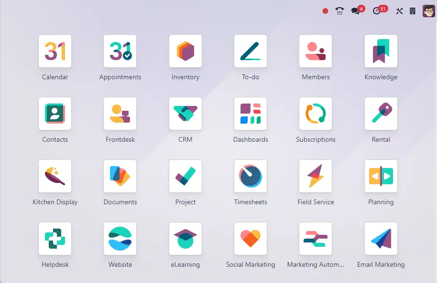Launch the Knowledge app
437x283 pixels.
coord(381,51)
